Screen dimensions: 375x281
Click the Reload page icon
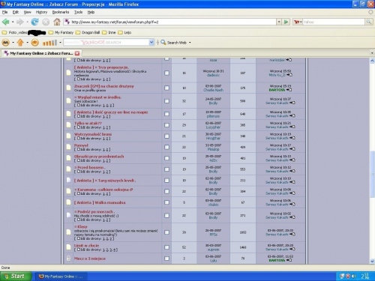click(x=34, y=22)
